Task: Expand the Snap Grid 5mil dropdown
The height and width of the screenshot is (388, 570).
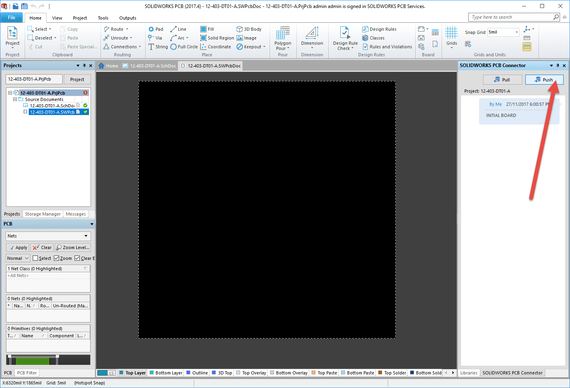Action: coord(517,32)
